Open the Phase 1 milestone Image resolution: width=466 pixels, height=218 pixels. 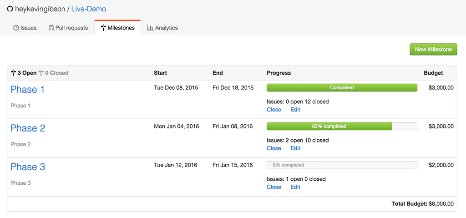(28, 90)
